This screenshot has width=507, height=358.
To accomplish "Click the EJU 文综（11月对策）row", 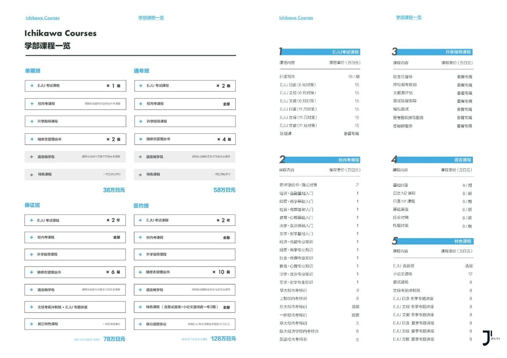I will tap(320, 117).
